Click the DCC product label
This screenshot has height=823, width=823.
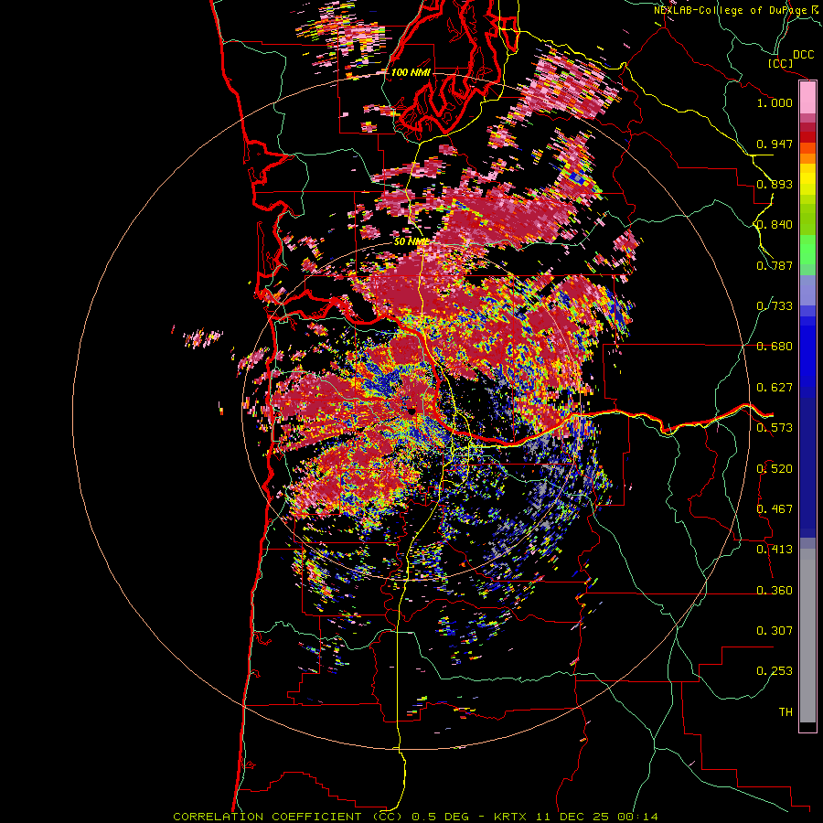tap(803, 55)
